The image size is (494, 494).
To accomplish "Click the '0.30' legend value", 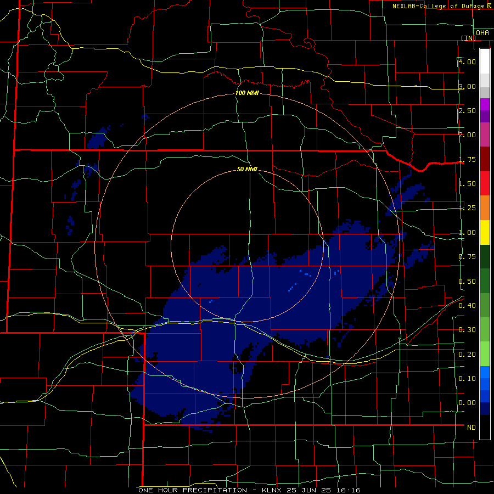I will coord(467,330).
